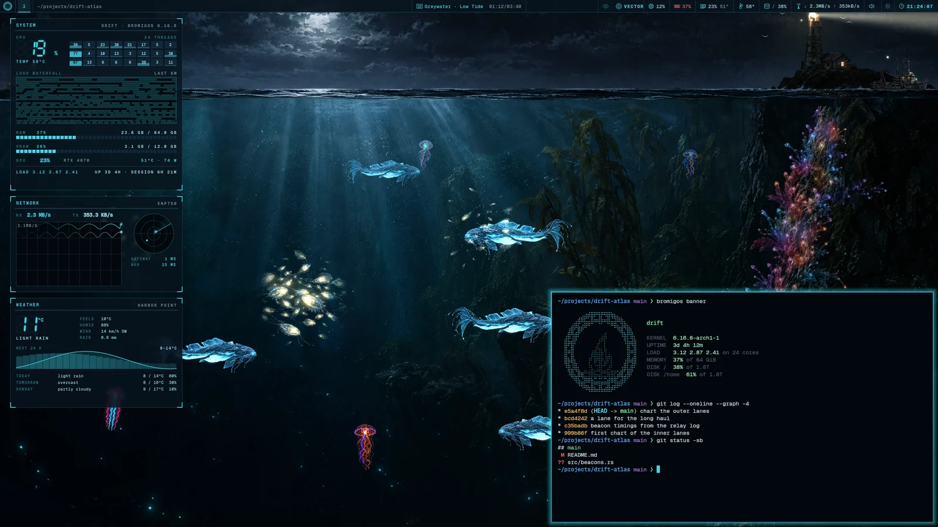The width and height of the screenshot is (938, 527).
Task: Click the SYSTEM widget heading
Action: 26,25
